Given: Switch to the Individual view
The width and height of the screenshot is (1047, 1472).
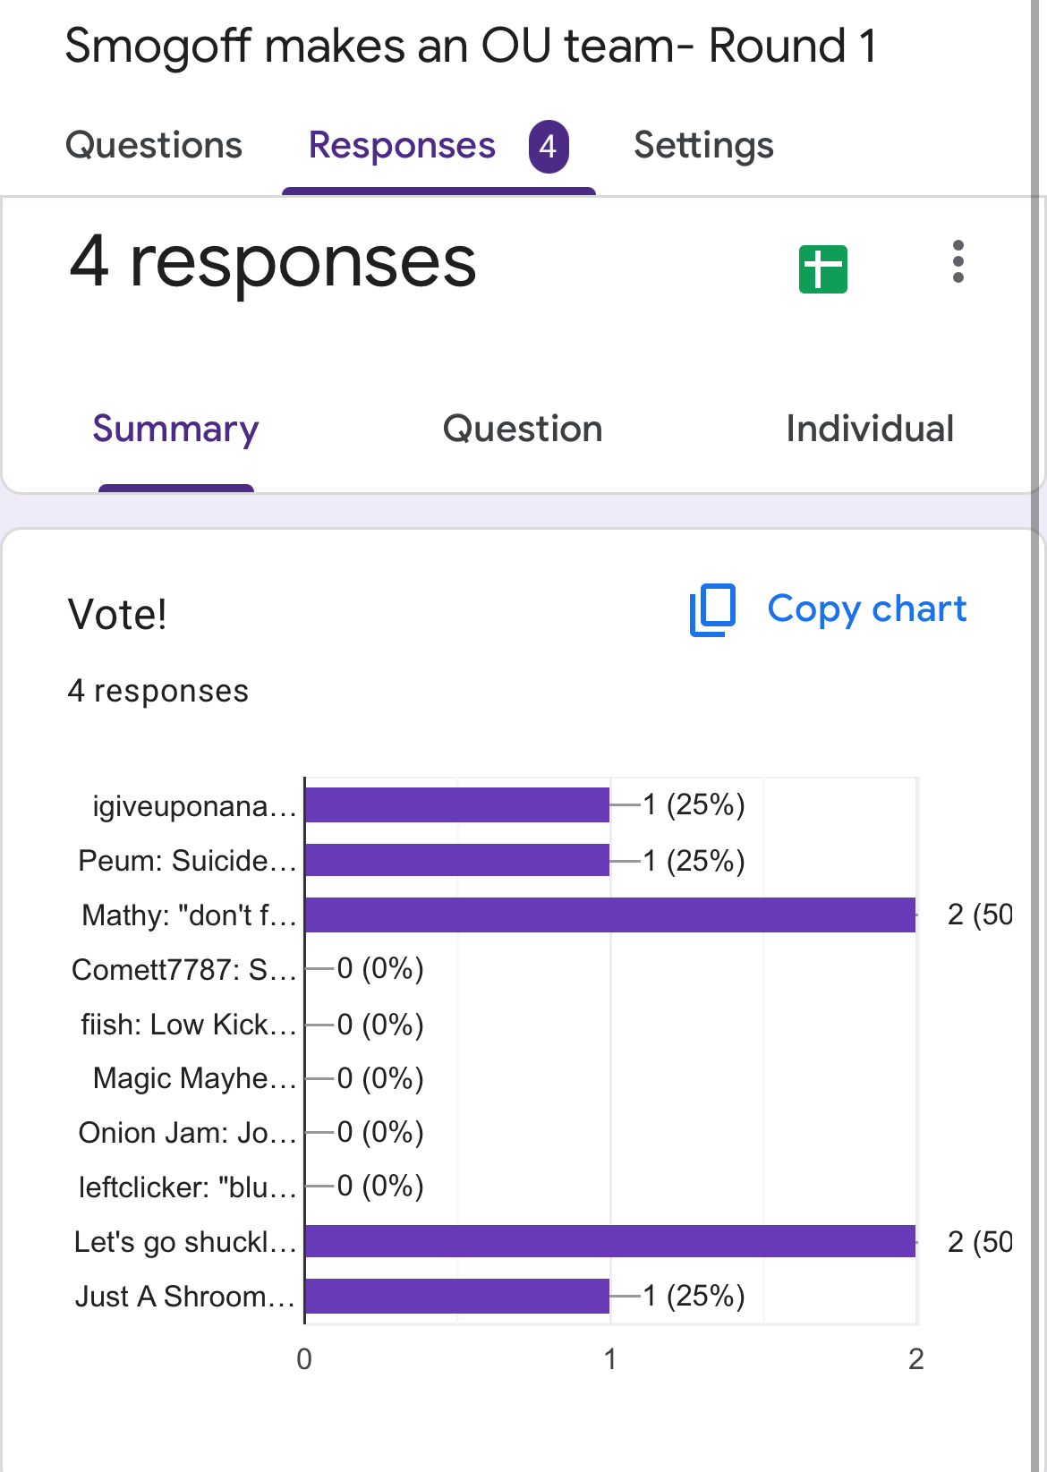Looking at the screenshot, I should (869, 430).
